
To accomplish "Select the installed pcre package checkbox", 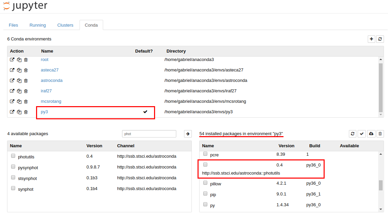I will tap(205, 154).
